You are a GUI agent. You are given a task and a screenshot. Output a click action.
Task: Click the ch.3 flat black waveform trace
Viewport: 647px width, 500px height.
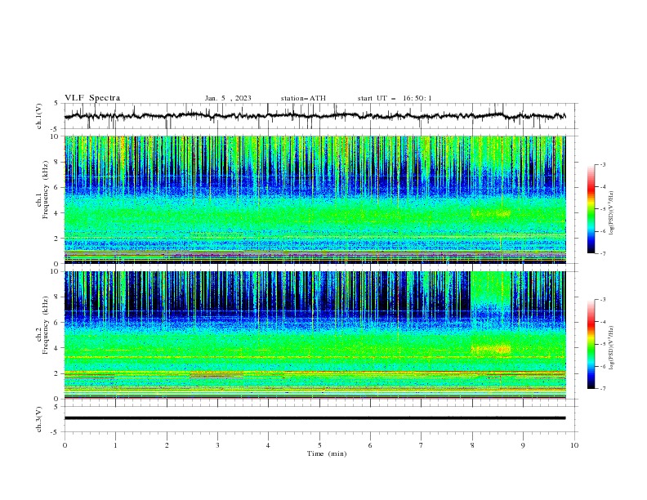tap(315, 418)
